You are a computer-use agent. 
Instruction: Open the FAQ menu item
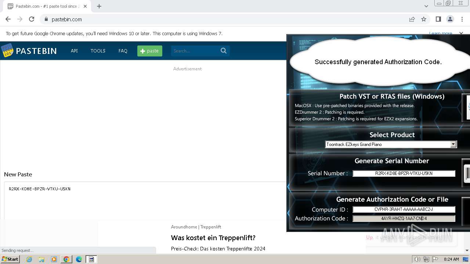click(123, 51)
